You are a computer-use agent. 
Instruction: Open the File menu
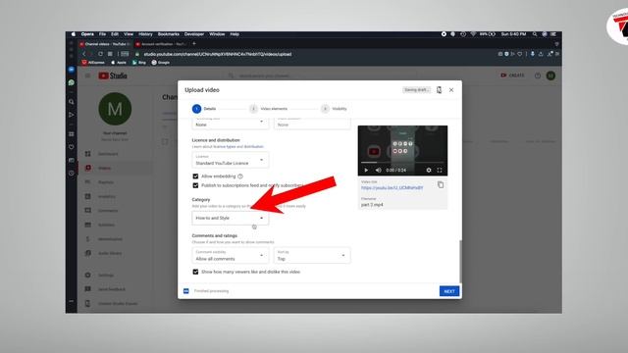tap(102, 34)
